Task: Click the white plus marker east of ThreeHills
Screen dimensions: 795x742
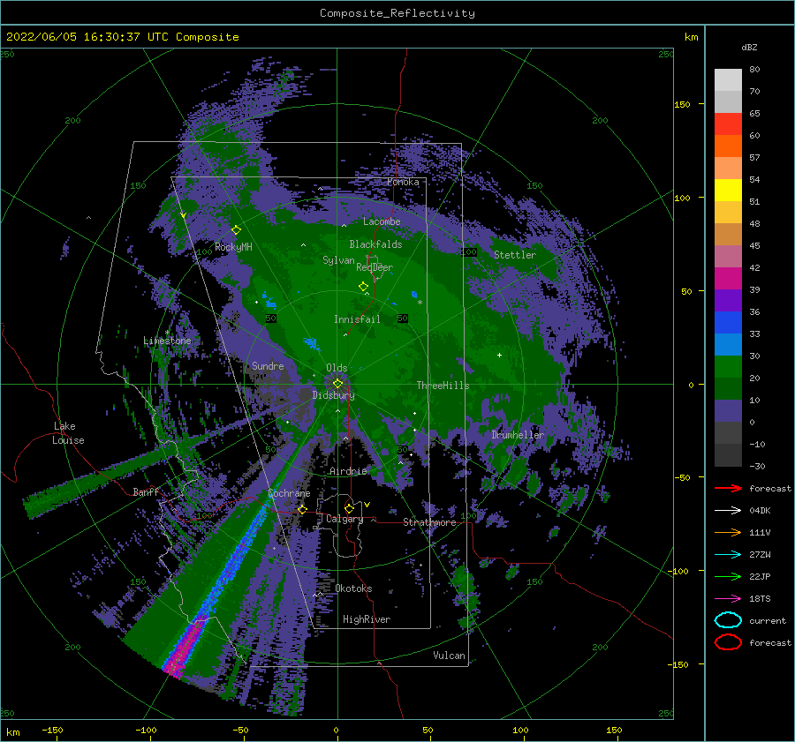Action: coord(499,355)
